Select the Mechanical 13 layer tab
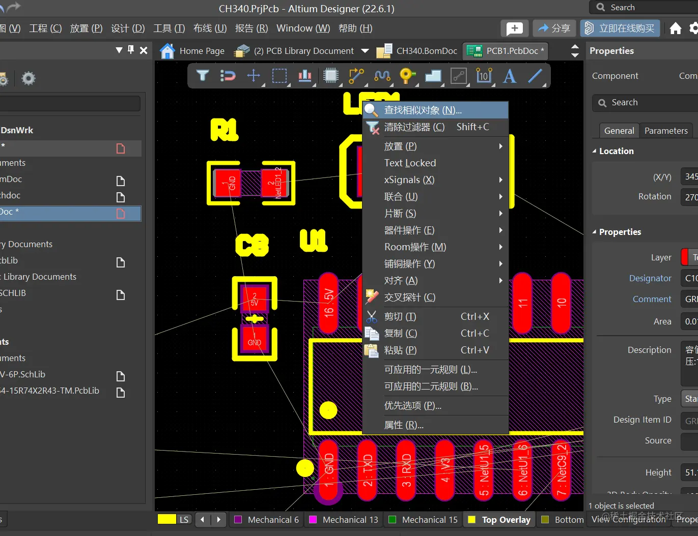Image resolution: width=698 pixels, height=536 pixels. [344, 520]
